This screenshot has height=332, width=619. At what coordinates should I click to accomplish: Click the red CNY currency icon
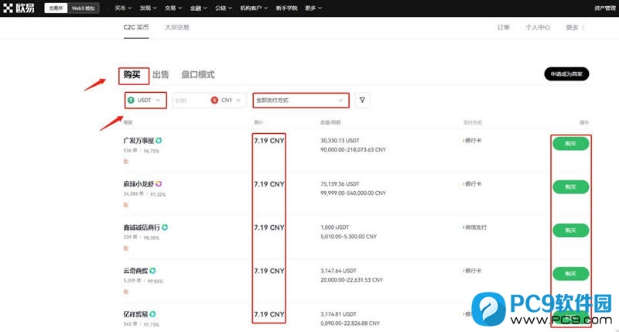(x=214, y=101)
